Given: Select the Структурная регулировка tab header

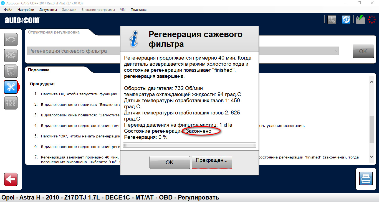Looking at the screenshot, I should 54,32.
